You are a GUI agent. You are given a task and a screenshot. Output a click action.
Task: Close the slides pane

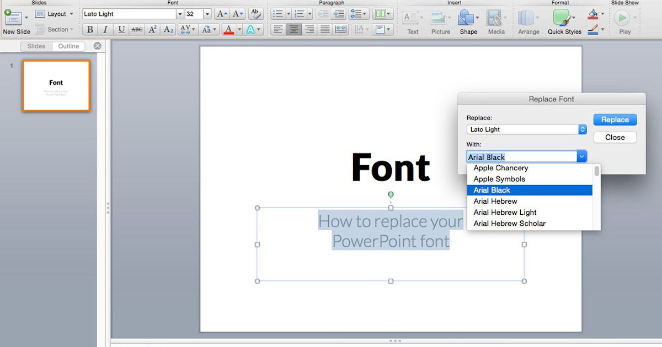click(98, 46)
